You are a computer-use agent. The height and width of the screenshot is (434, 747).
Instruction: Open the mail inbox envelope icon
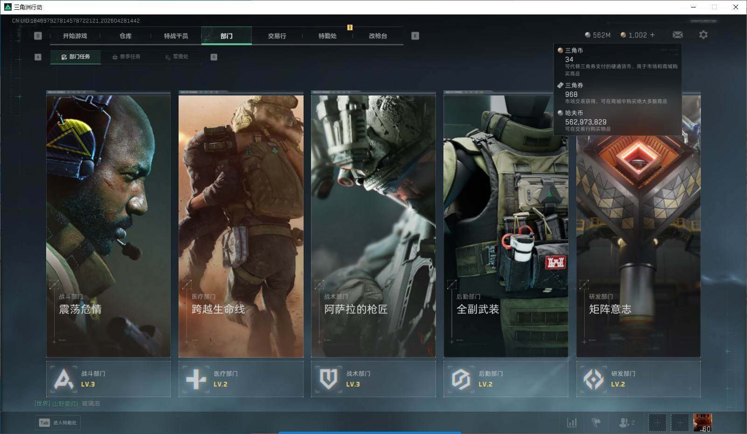[678, 35]
